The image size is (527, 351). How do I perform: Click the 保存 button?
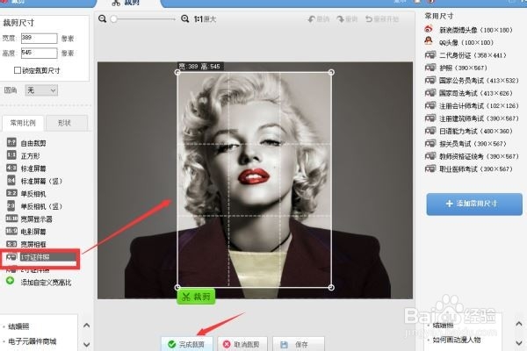pos(299,344)
